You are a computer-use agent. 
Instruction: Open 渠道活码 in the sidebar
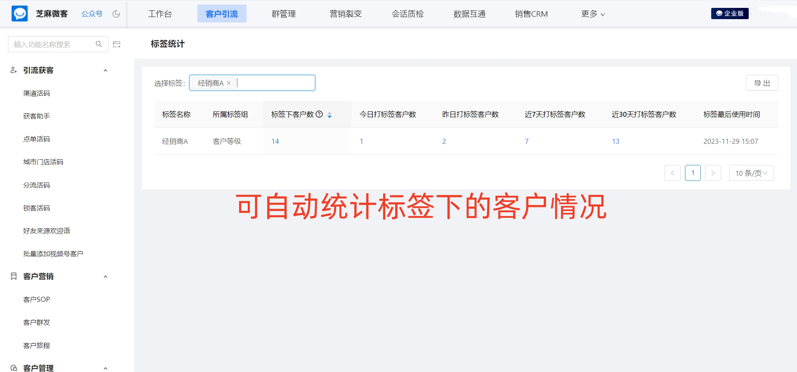(37, 93)
